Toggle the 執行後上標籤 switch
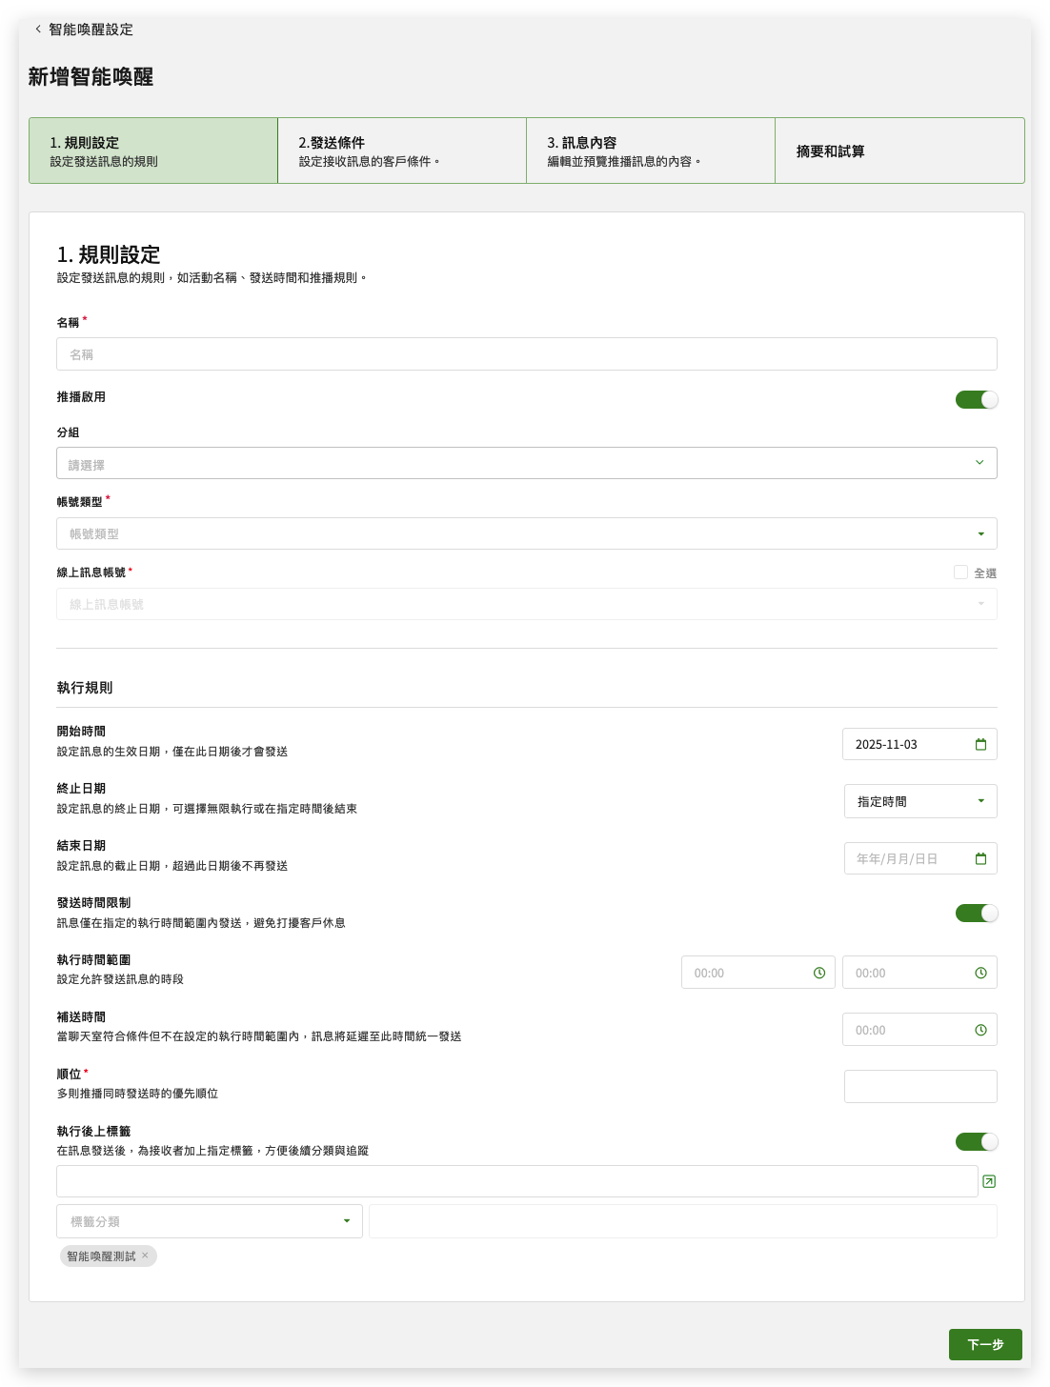 pyautogui.click(x=977, y=1141)
